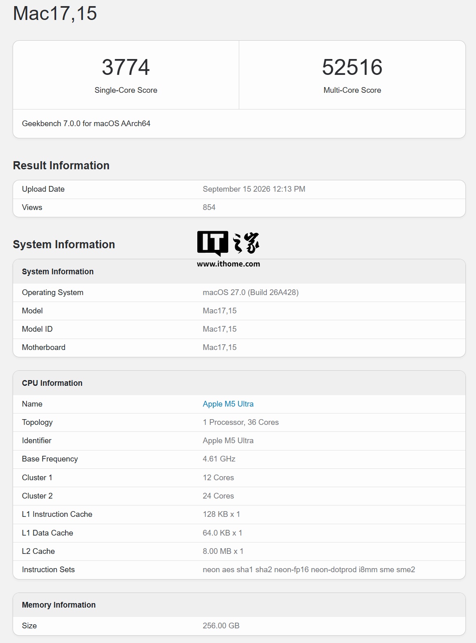Select the neon aes sha1 instruction sets value
The width and height of the screenshot is (476, 643).
click(x=309, y=569)
